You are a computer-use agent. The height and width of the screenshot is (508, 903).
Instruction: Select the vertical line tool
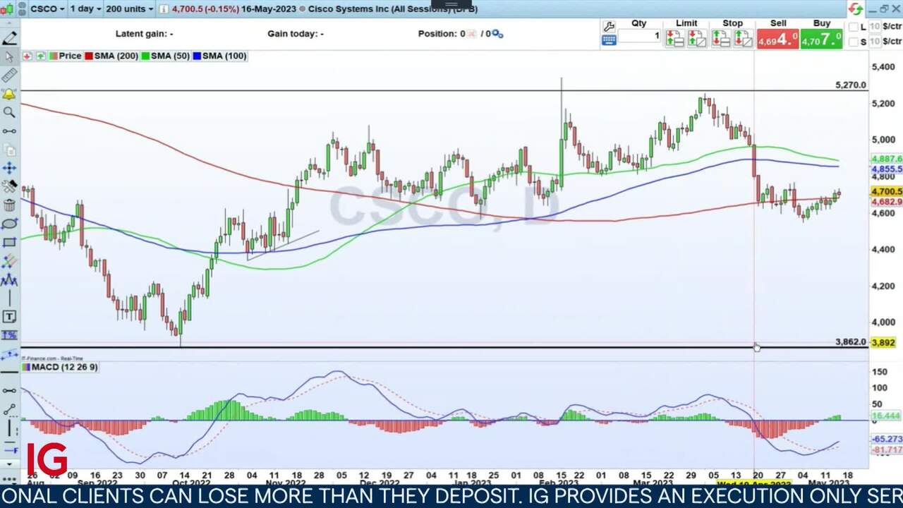[9, 298]
